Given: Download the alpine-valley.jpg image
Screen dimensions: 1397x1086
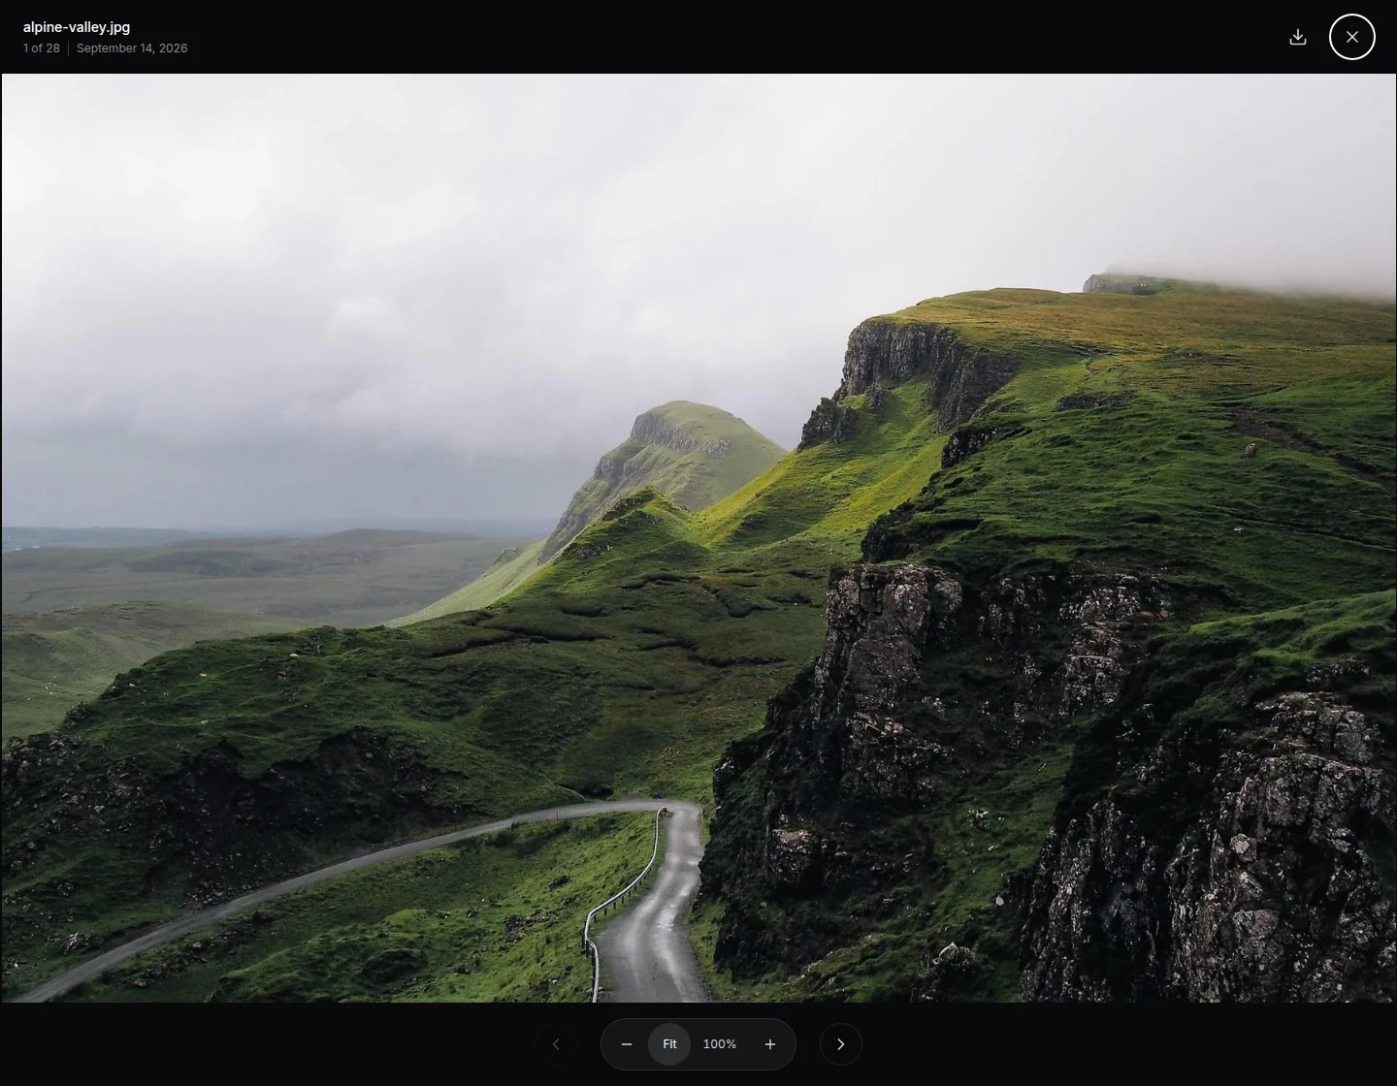Looking at the screenshot, I should (x=1298, y=37).
